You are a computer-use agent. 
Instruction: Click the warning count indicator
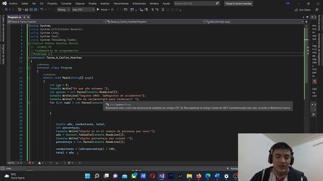[x=40, y=163]
